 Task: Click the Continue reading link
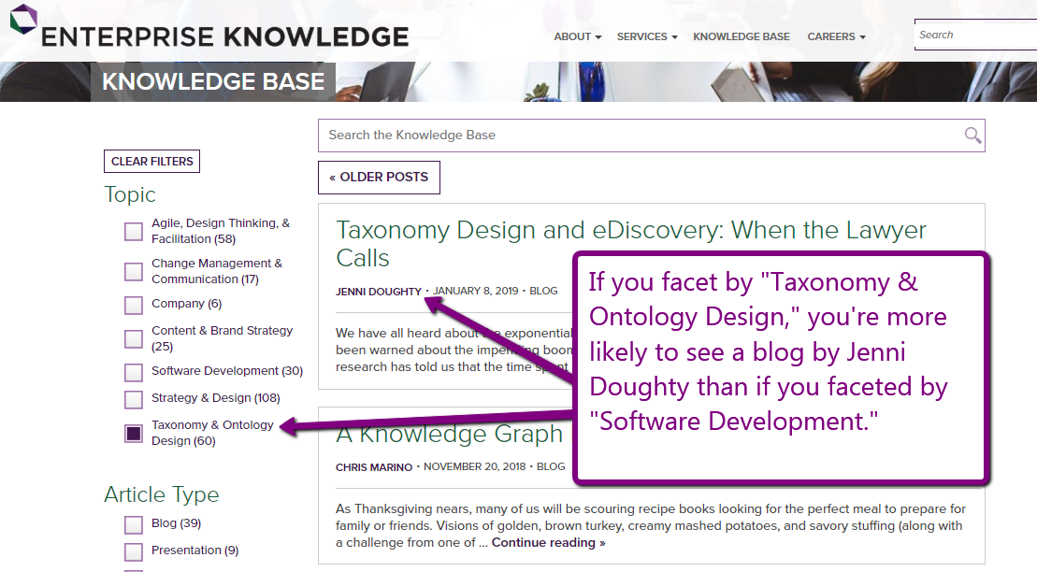click(x=548, y=543)
